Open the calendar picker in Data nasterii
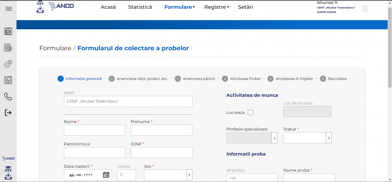Viewport: 392px width, 182px height. tap(106, 175)
